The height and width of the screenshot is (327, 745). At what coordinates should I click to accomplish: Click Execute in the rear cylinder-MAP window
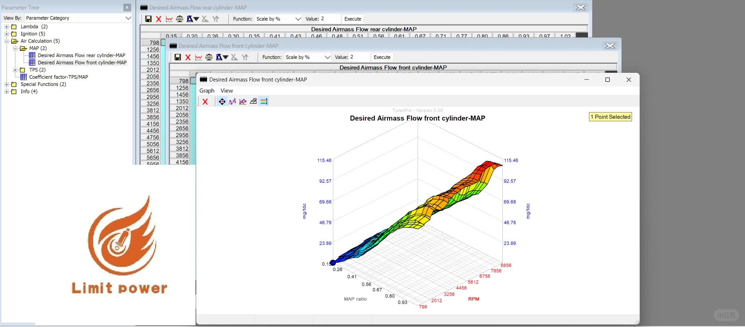pyautogui.click(x=353, y=19)
